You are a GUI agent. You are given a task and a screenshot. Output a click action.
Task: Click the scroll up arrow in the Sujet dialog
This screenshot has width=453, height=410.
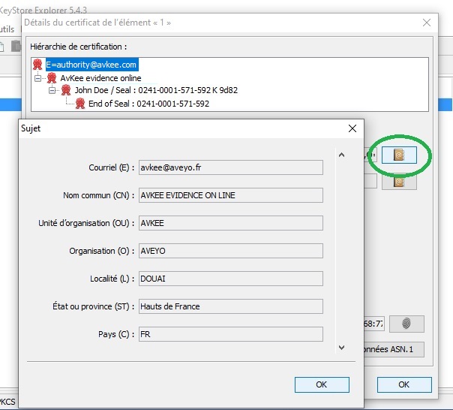(341, 155)
